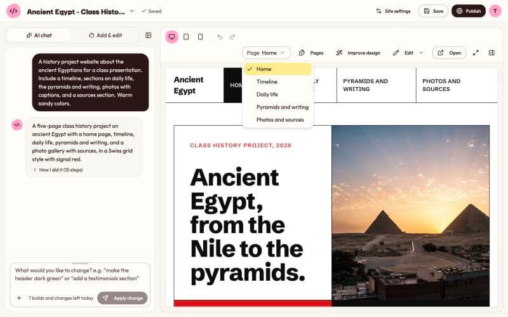Select tablet preview mode
Viewport: 508px width, 317px height.
[x=186, y=37]
